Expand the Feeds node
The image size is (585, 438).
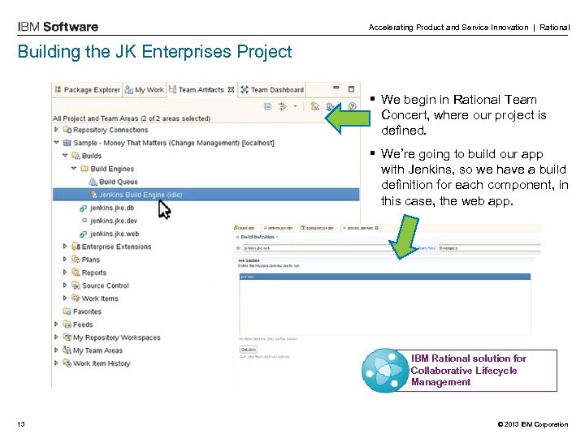(x=56, y=324)
